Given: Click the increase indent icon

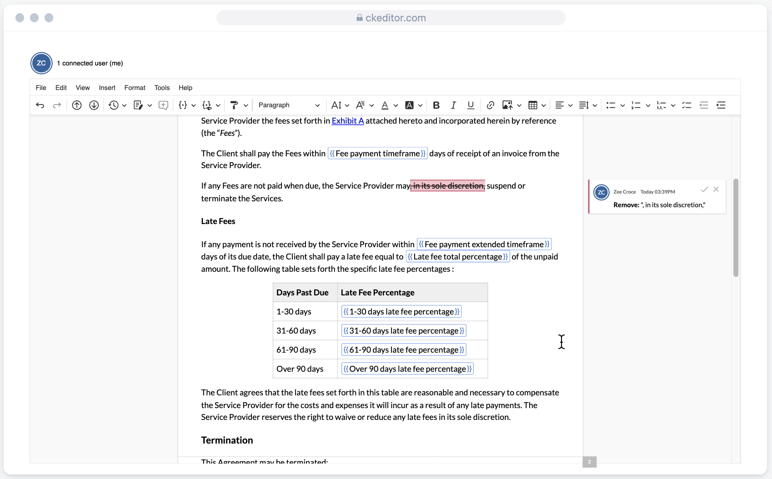Looking at the screenshot, I should [721, 105].
